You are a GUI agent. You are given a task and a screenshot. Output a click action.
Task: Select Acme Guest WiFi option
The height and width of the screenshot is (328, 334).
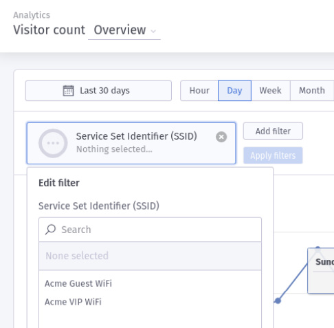[78, 283]
